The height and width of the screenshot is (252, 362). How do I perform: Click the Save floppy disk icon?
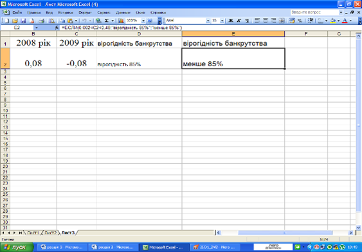(x=23, y=21)
